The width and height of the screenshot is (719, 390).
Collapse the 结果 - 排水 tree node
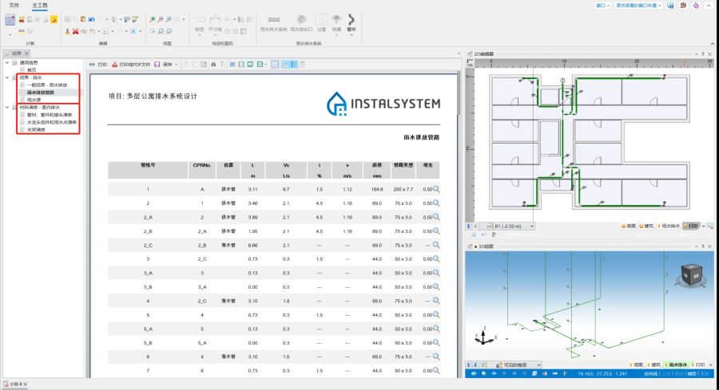6,77
